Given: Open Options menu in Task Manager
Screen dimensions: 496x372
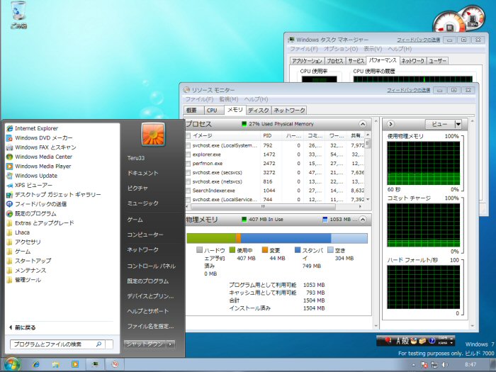Looking at the screenshot, I should coord(341,49).
